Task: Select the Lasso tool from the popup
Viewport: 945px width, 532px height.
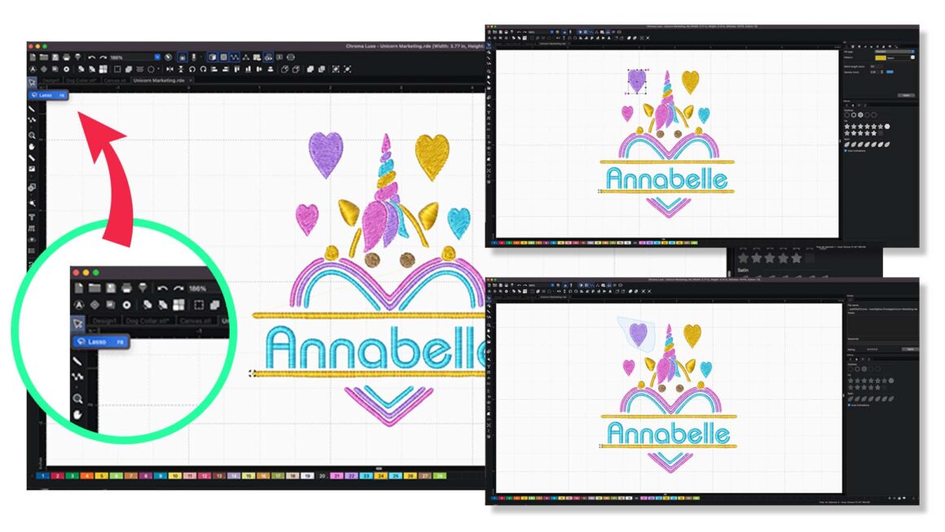Action: [49, 95]
